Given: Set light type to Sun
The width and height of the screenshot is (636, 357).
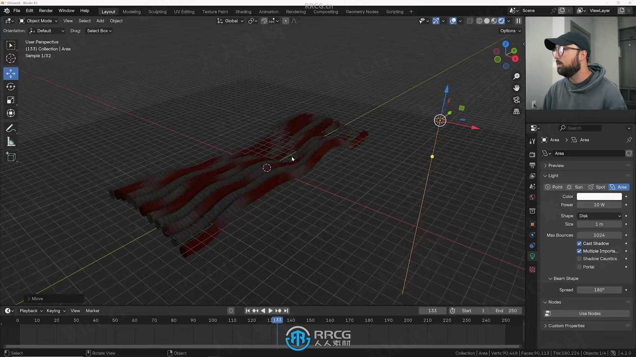Looking at the screenshot, I should tap(575, 187).
